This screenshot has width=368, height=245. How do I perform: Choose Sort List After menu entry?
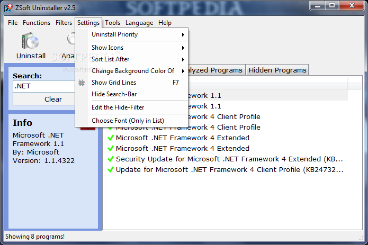pos(132,59)
